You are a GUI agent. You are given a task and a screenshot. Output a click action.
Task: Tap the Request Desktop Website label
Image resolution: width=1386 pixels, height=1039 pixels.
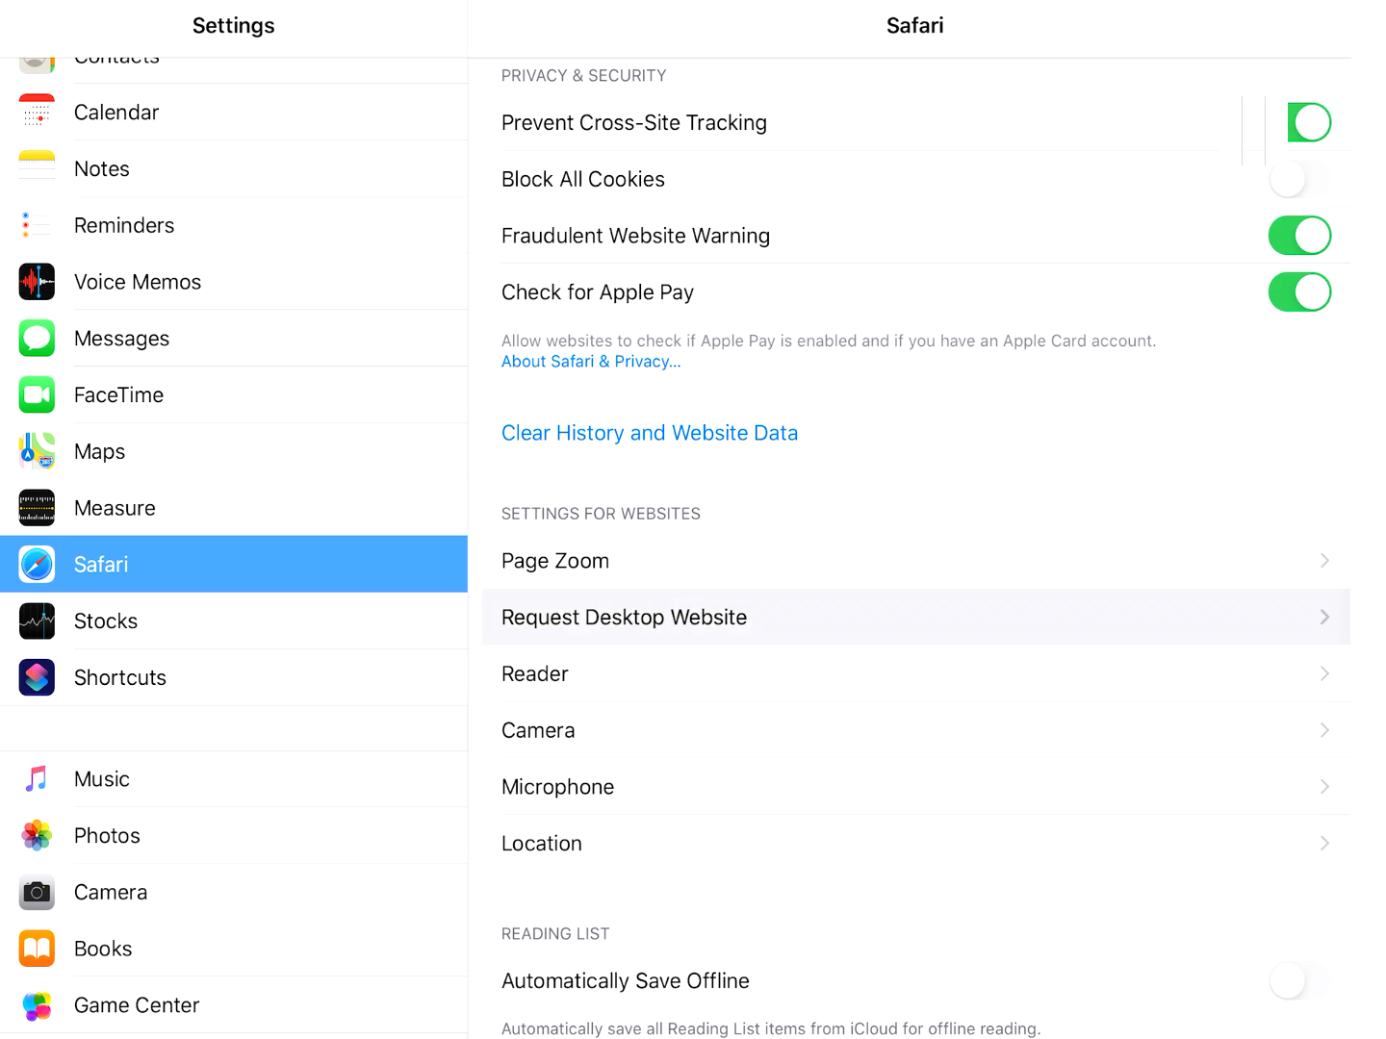[625, 618]
